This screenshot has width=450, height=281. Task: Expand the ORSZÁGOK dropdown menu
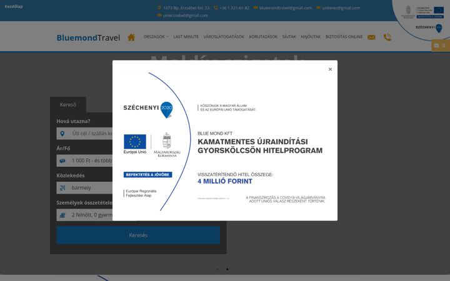[x=156, y=37]
